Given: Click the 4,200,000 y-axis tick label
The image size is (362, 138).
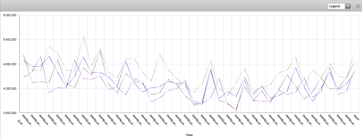Looking at the screenshot, I should click(9, 88).
